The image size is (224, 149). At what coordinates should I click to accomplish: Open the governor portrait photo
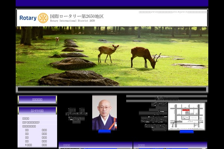pos(105,112)
